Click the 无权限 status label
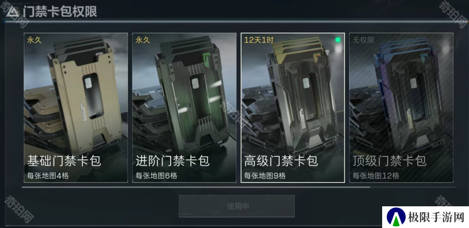 (x=363, y=40)
